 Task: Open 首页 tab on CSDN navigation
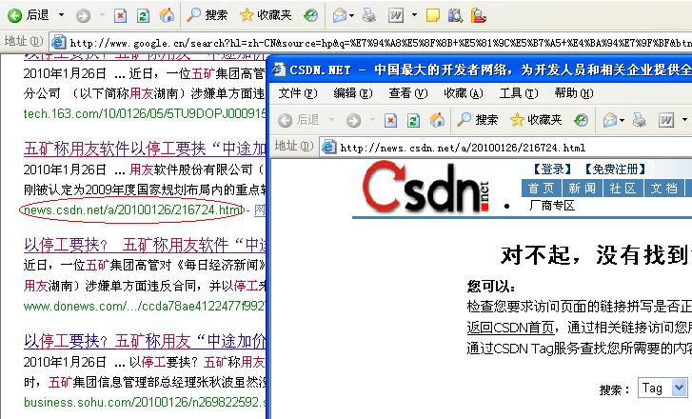[542, 189]
